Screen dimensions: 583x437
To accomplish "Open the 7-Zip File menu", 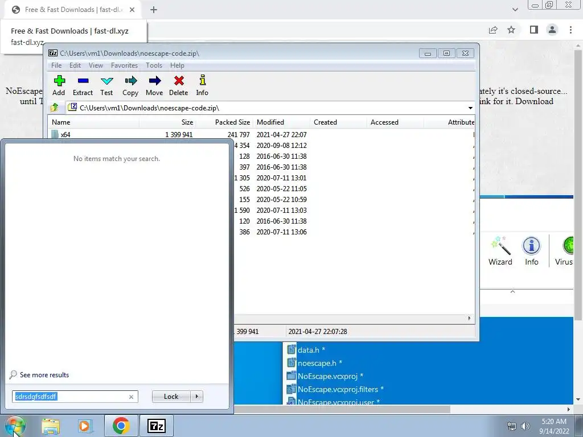I will [56, 65].
